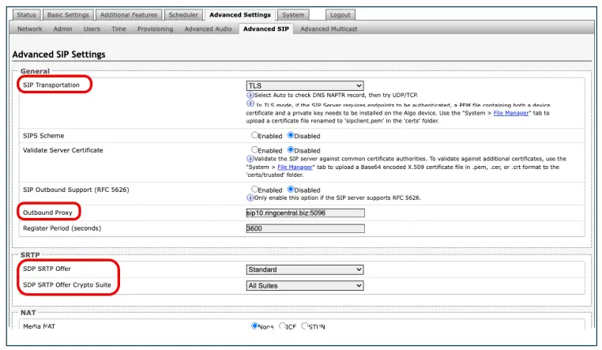
Task: Open the System tab
Action: 293,15
